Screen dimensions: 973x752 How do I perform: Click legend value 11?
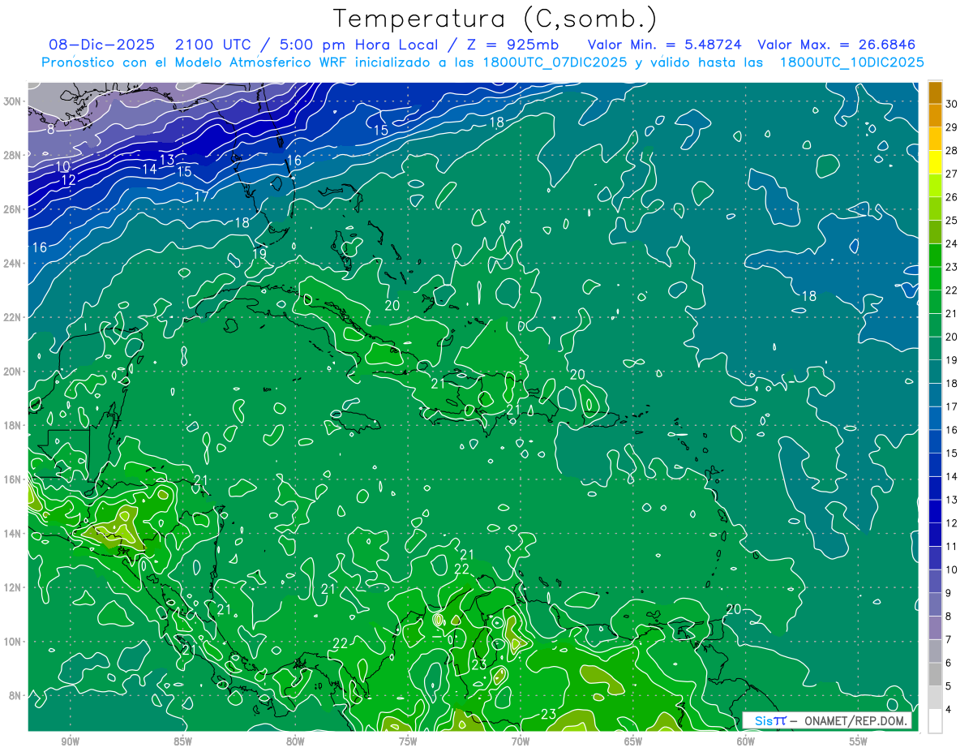coord(951,547)
